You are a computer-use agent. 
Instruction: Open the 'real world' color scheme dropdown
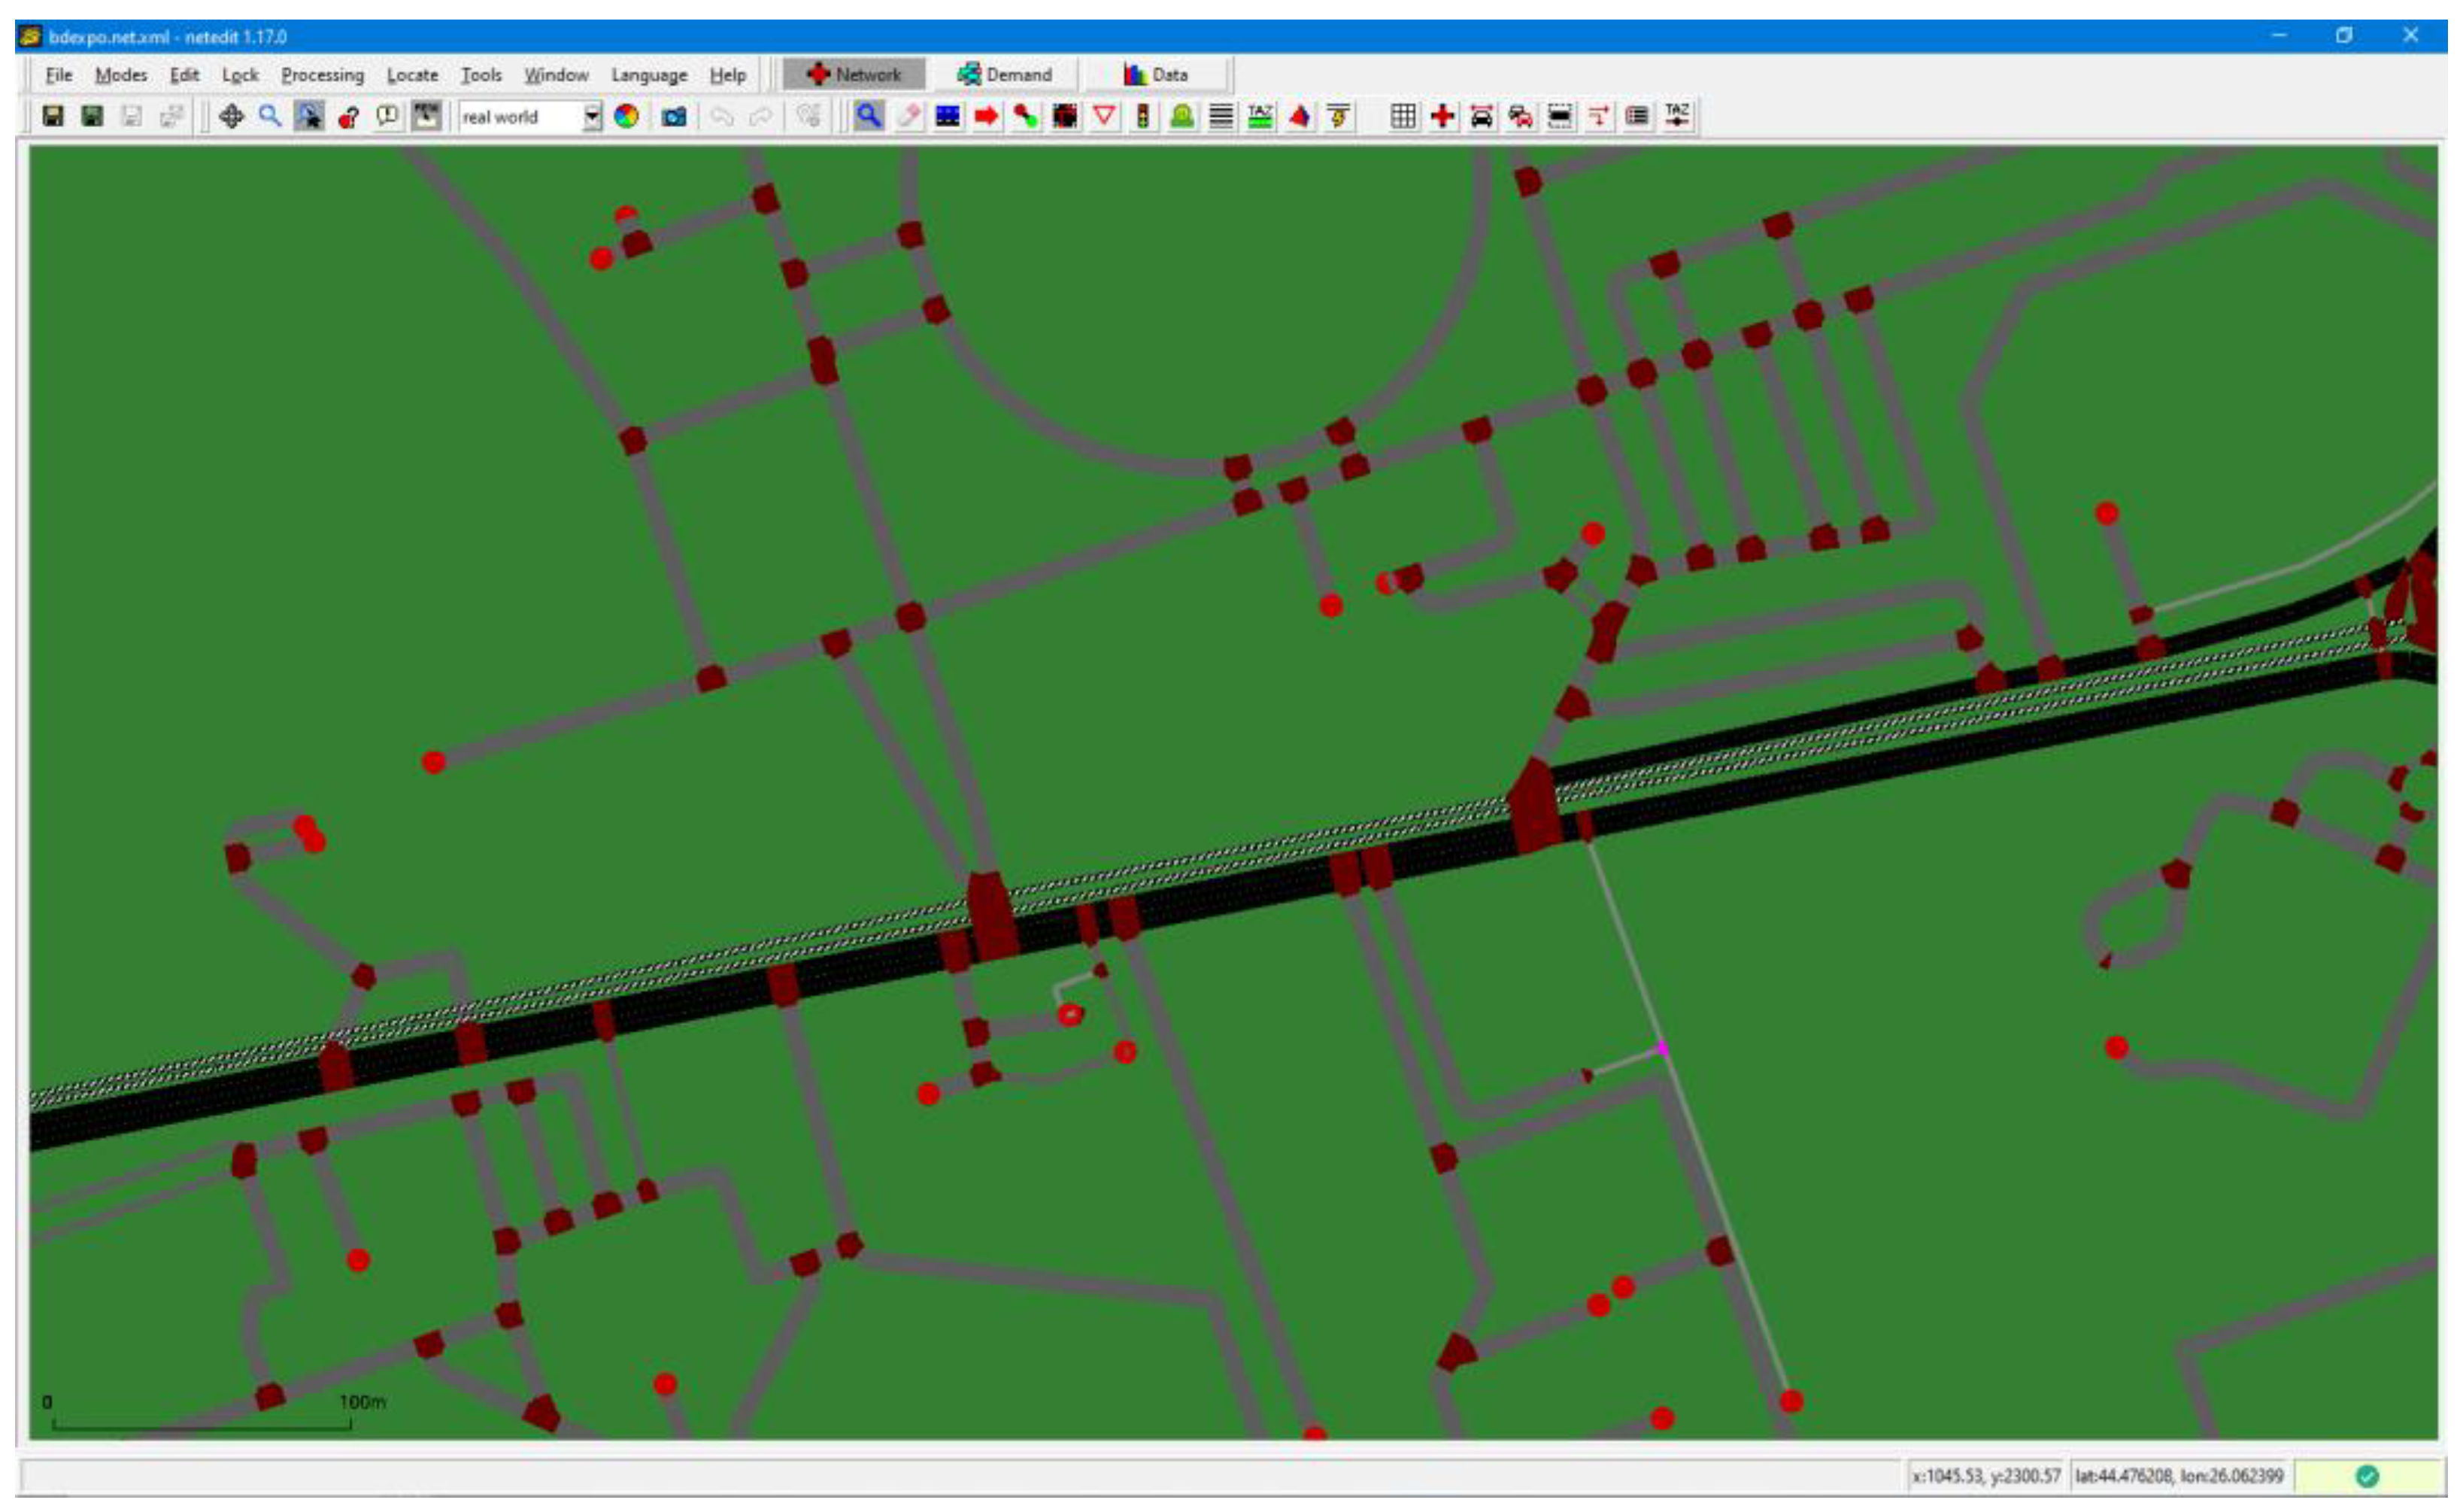click(592, 117)
